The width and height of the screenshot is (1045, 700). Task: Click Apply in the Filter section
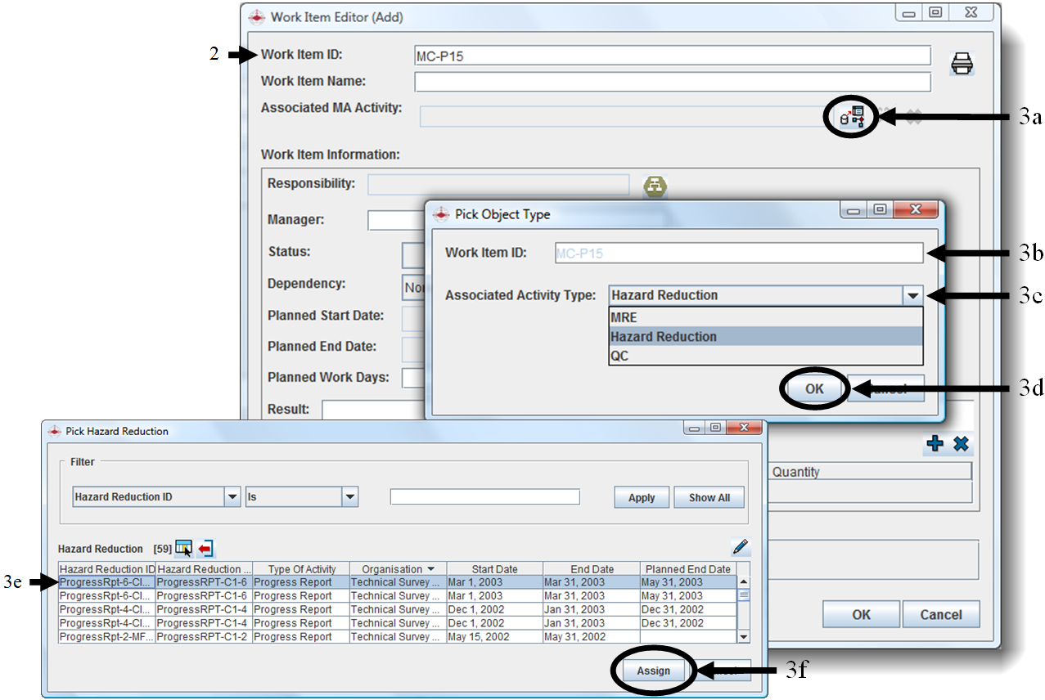[642, 497]
